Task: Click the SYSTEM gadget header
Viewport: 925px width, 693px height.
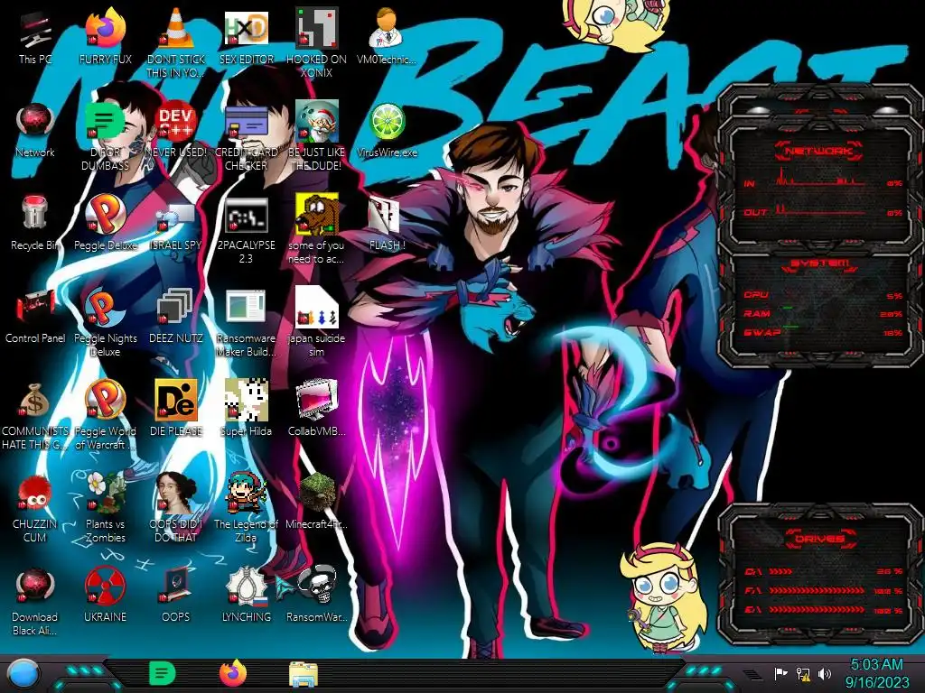Action: coord(818,263)
